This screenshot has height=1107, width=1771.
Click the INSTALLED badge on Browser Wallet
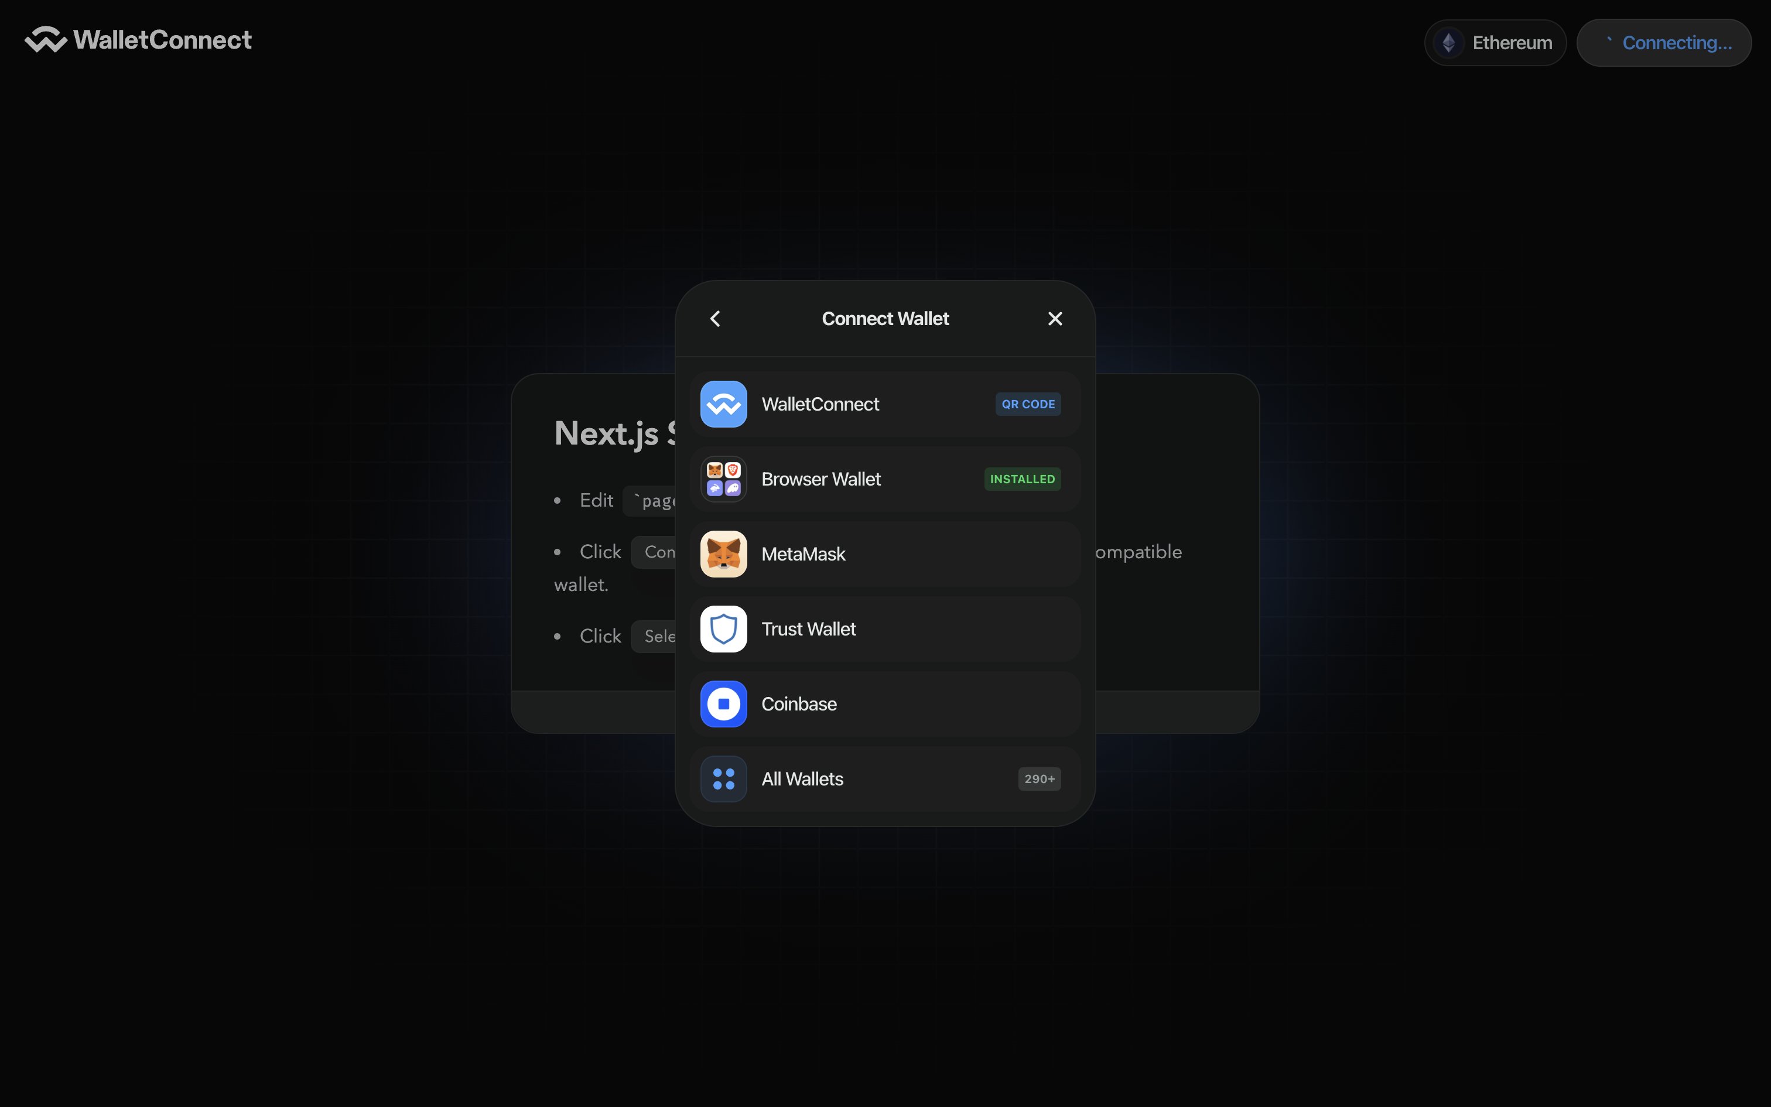pyautogui.click(x=1023, y=479)
